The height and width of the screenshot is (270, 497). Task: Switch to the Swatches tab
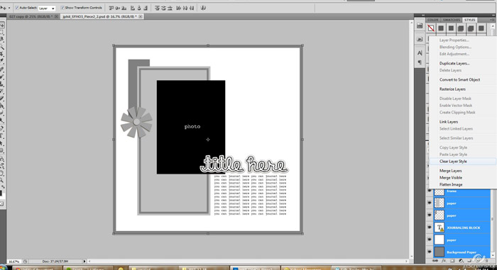(452, 20)
